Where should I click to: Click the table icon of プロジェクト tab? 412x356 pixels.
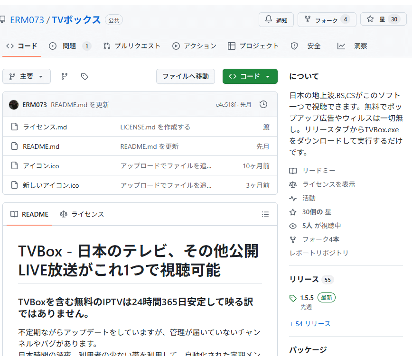[x=231, y=46]
